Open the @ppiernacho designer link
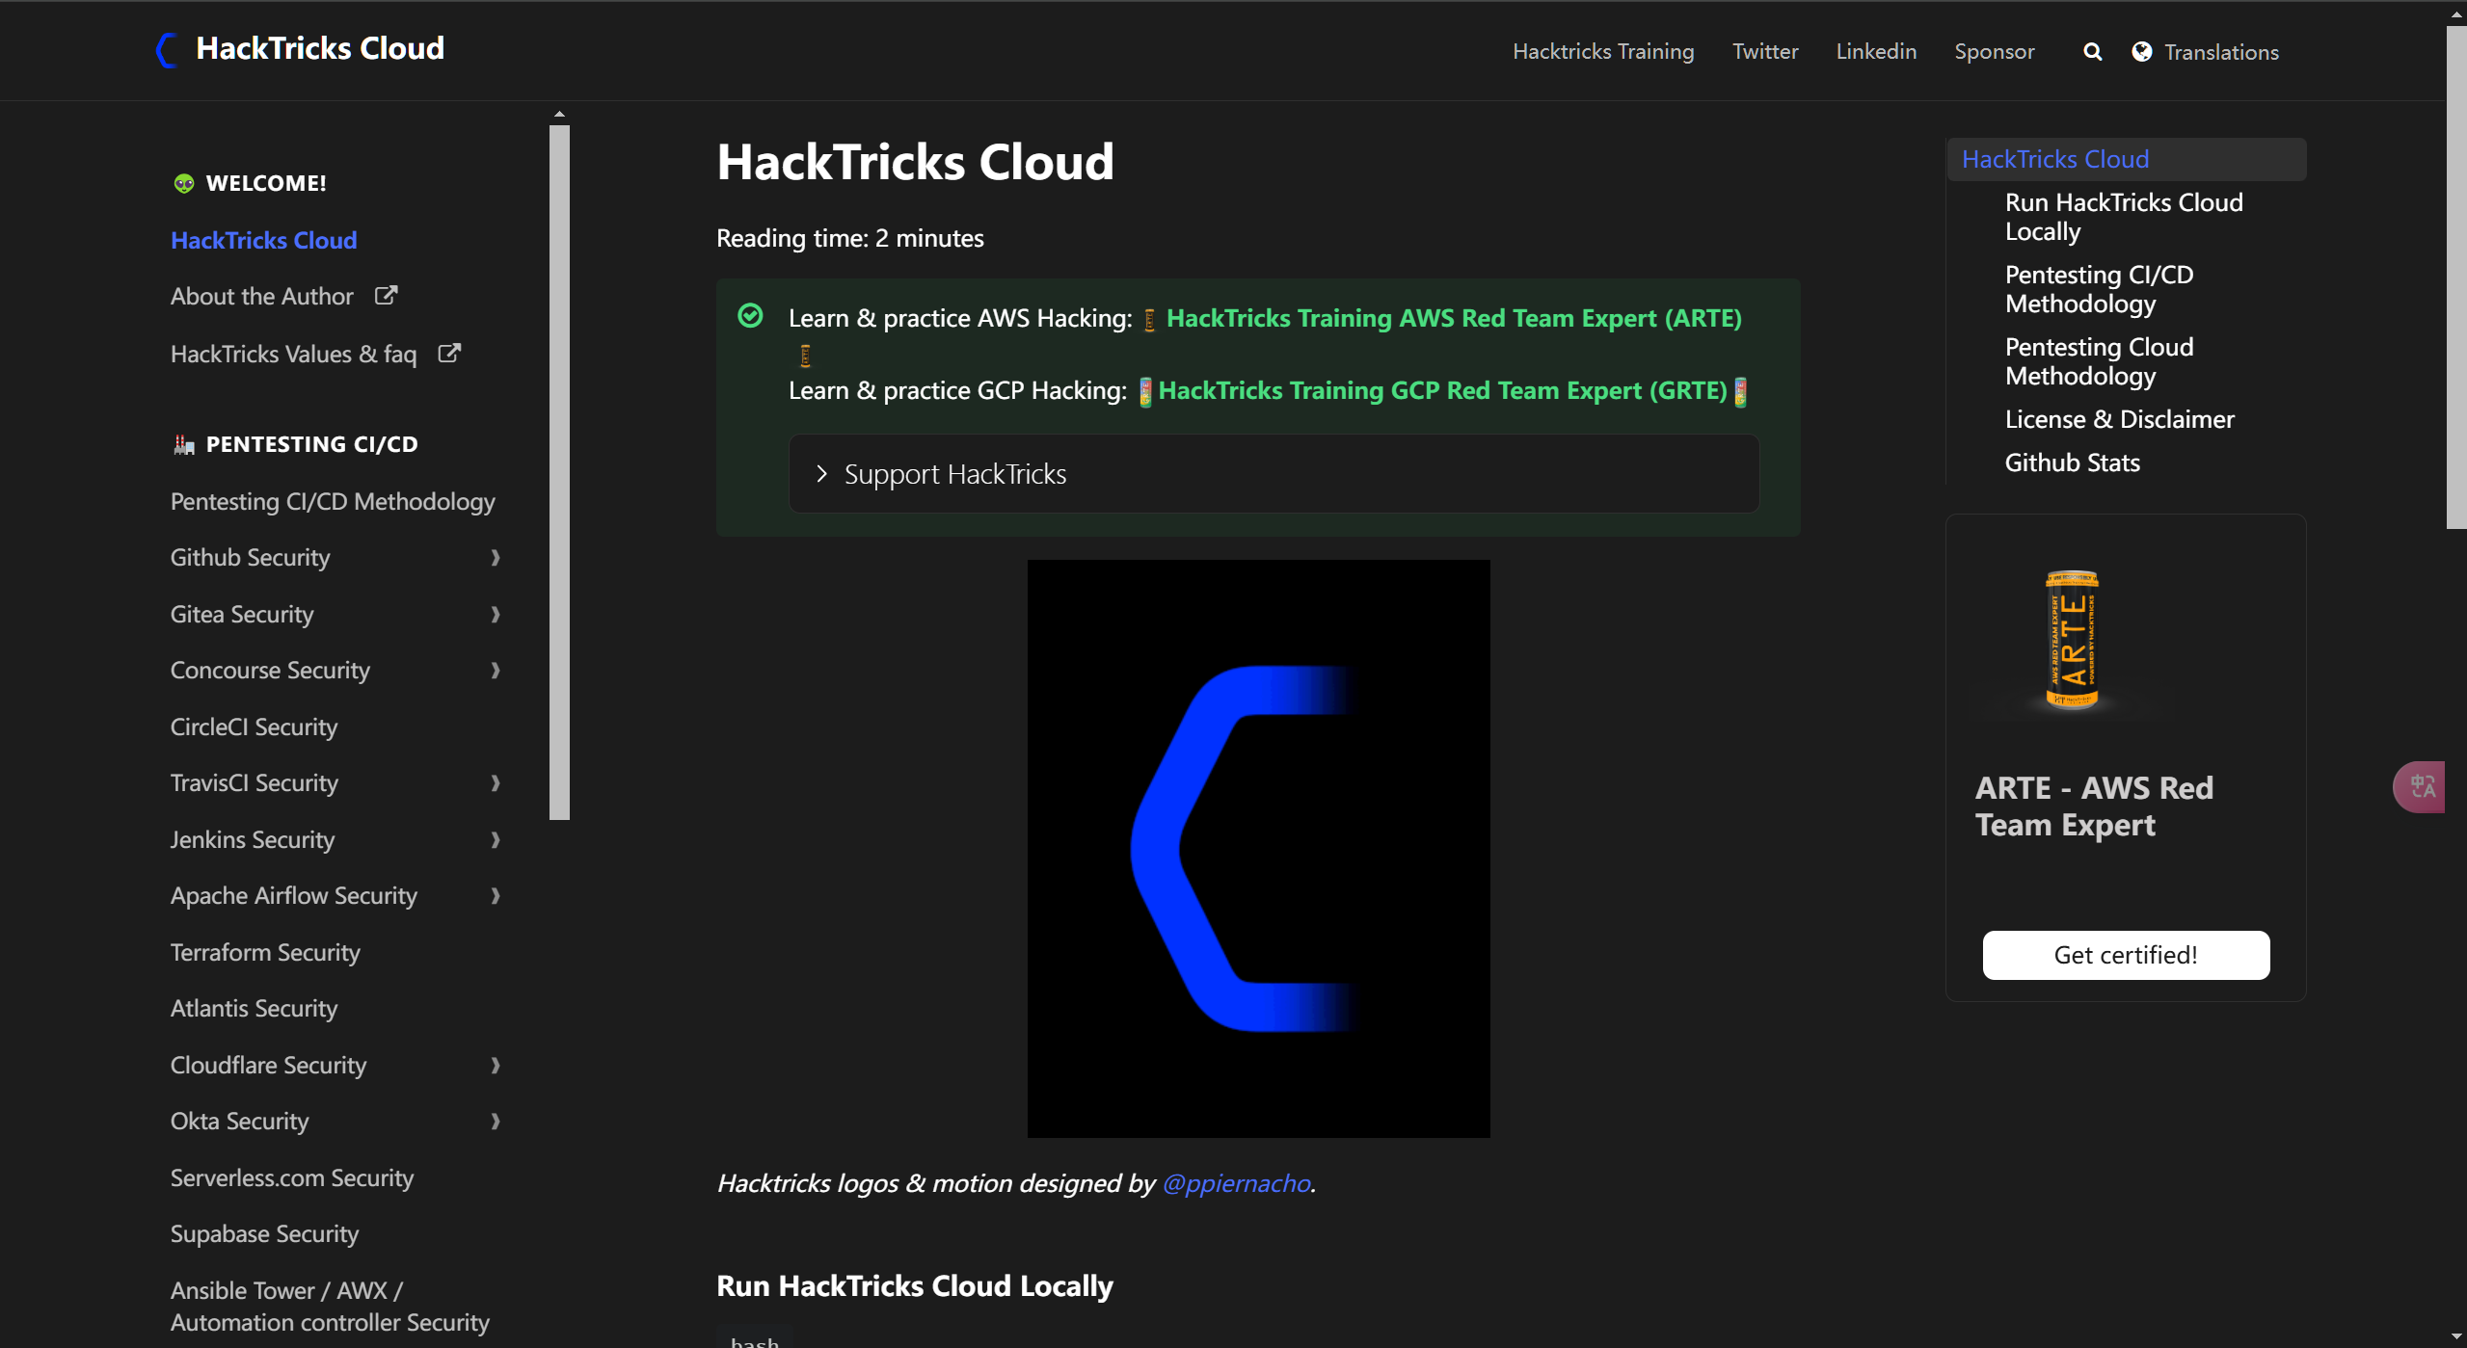The width and height of the screenshot is (2467, 1348). 1236,1183
